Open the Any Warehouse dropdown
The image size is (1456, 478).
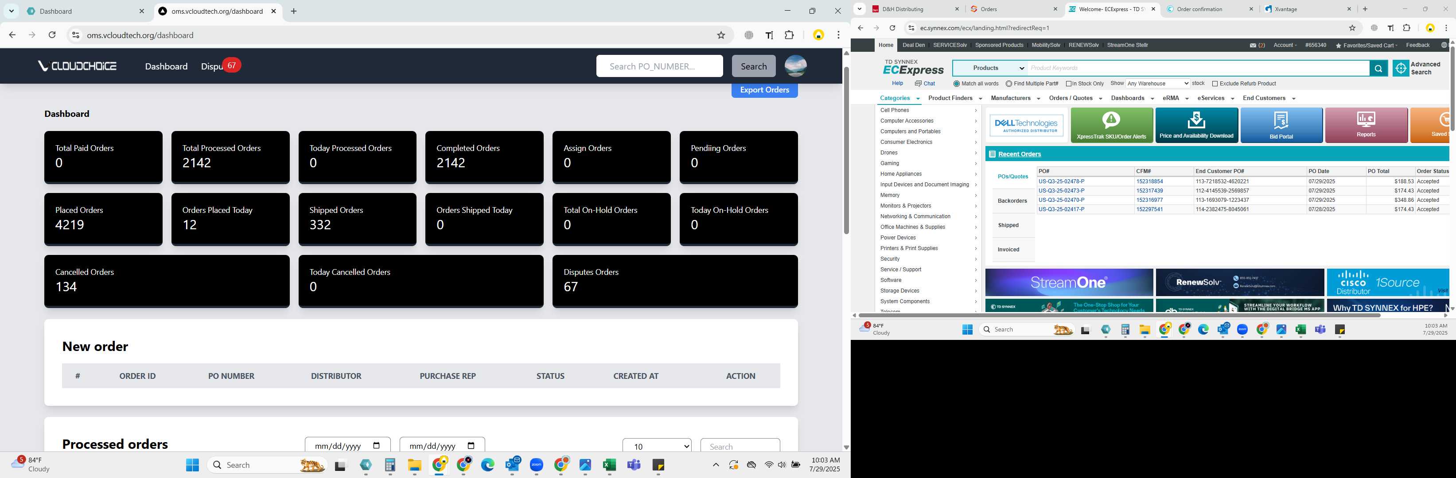pos(1157,84)
